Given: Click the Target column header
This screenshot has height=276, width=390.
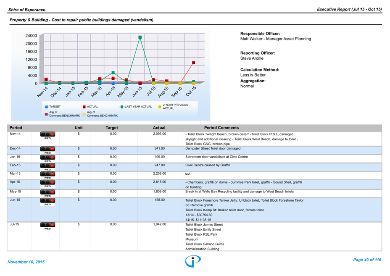Looking at the screenshot, I should [112, 128].
